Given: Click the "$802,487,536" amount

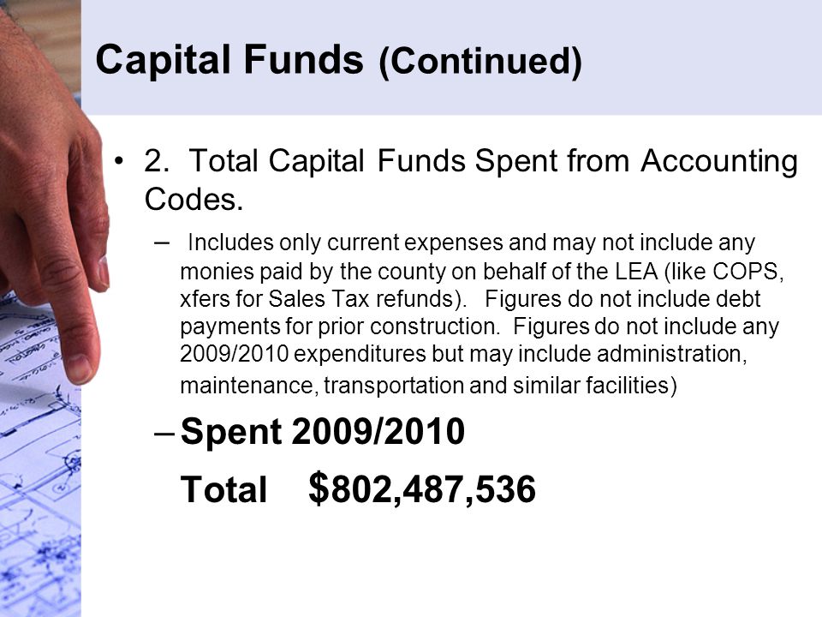Looking at the screenshot, I should 422,489.
